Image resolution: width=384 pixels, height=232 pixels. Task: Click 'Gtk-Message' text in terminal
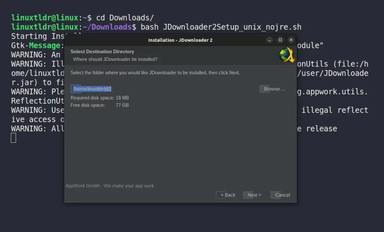coord(36,45)
